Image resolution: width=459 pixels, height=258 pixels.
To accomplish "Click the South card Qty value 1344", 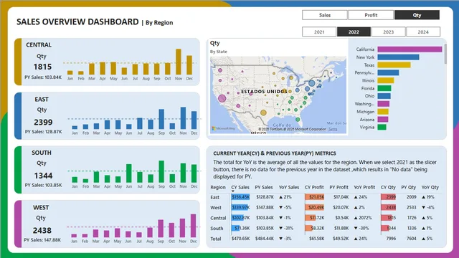I will (43, 176).
